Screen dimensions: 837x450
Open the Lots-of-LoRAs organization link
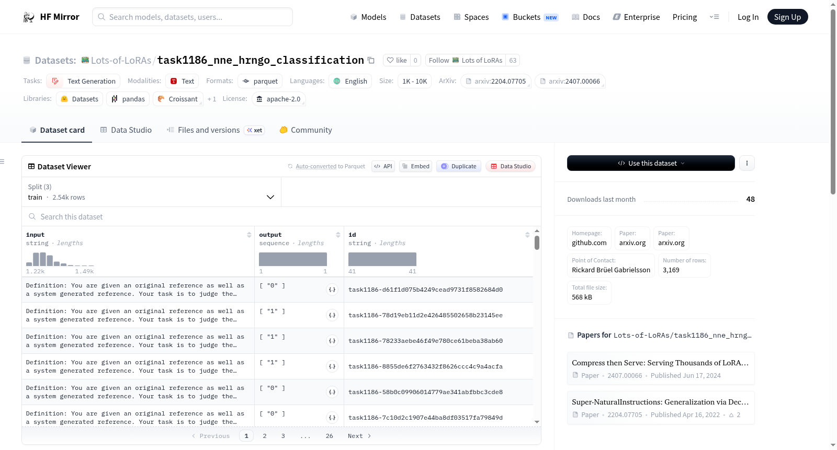pos(121,60)
